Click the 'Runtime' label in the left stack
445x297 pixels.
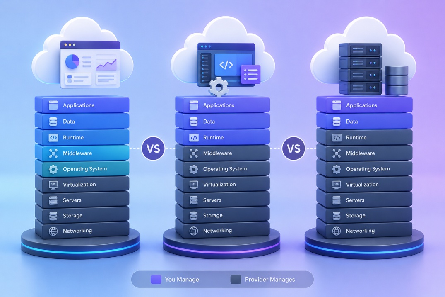(x=73, y=138)
